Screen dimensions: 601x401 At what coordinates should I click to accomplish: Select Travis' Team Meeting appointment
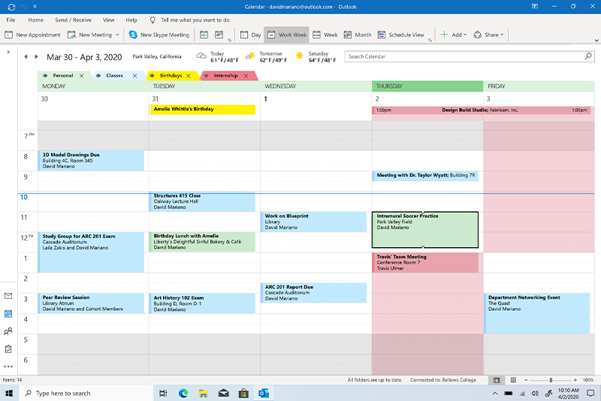(425, 262)
